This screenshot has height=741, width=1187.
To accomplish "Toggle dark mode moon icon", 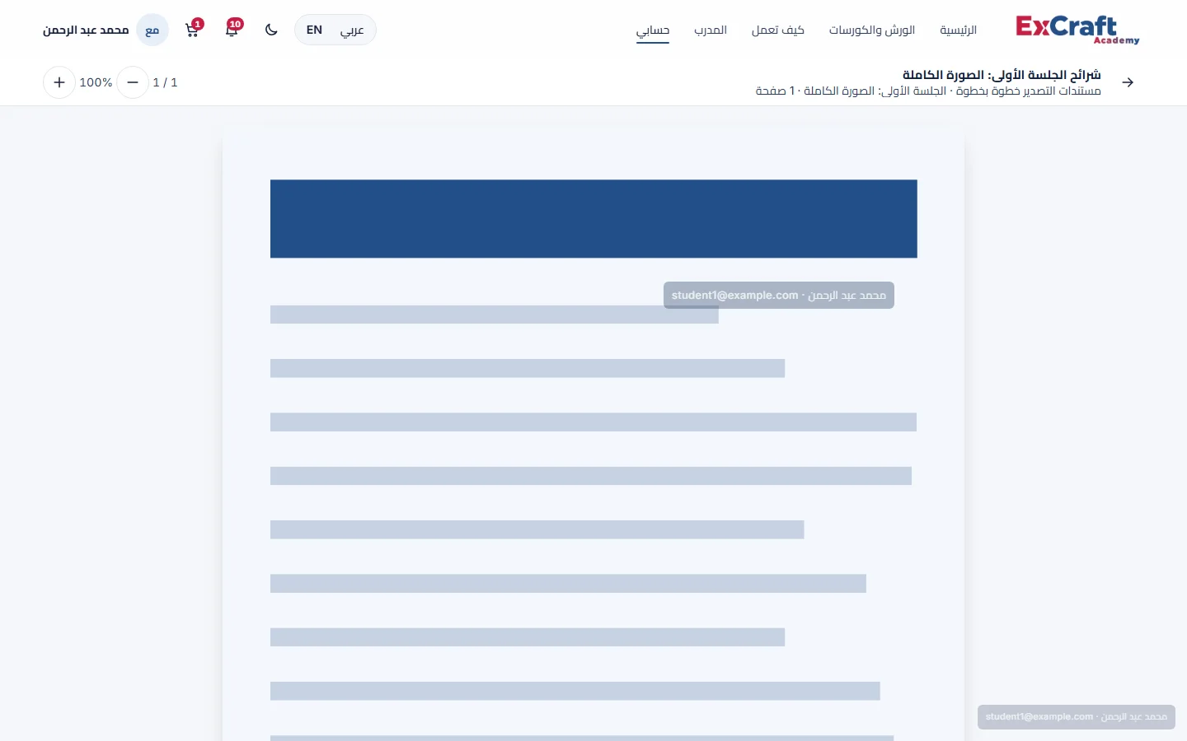I will 271,30.
